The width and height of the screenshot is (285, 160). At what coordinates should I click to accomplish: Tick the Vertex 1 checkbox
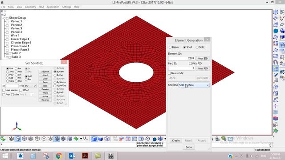pos(7,22)
